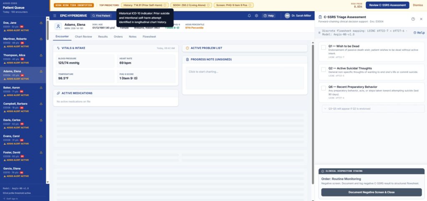Click the C-SSRS Triage Assessment clipboard icon
Viewport: 427px width, 201px height.
[320, 17]
